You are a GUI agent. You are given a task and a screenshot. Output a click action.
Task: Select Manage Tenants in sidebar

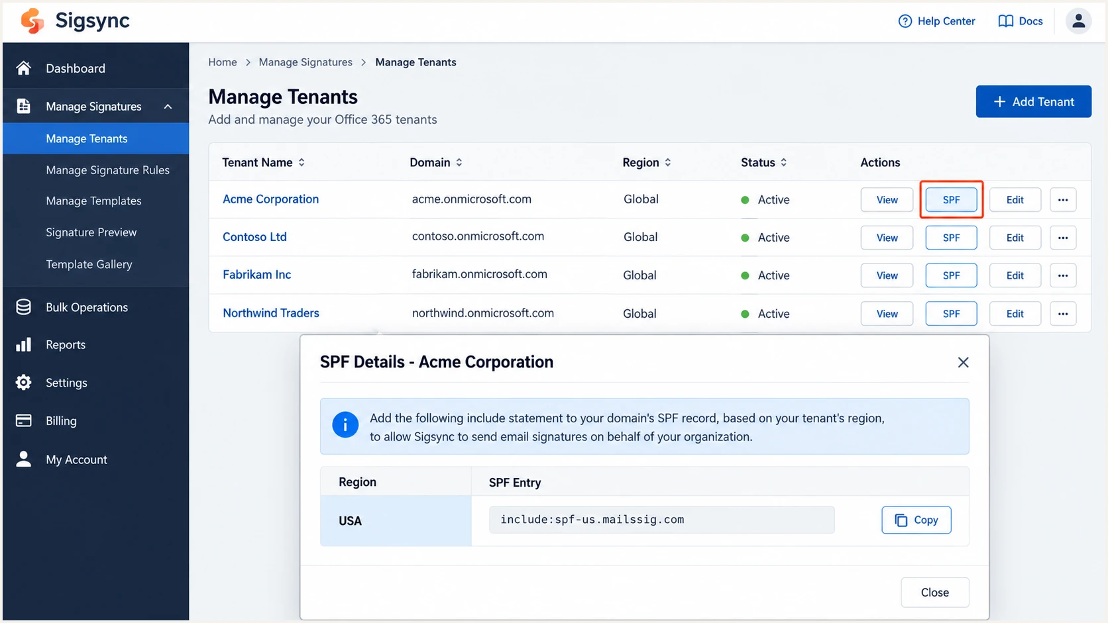click(96, 138)
